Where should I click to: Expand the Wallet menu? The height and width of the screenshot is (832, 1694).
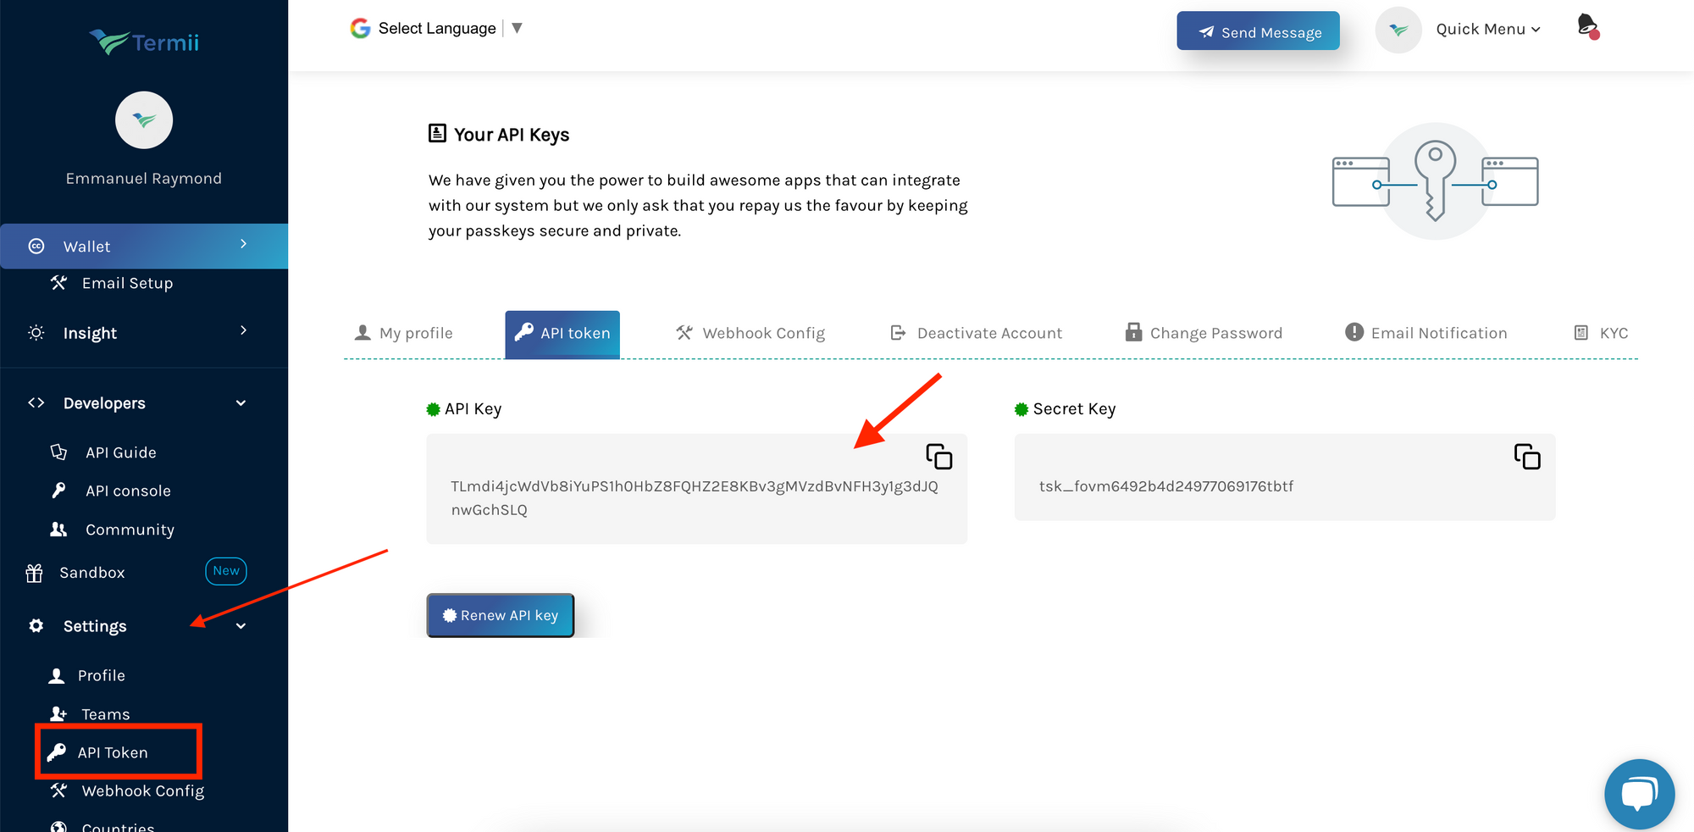coord(86,246)
